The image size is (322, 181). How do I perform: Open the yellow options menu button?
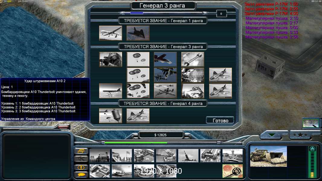81,151
